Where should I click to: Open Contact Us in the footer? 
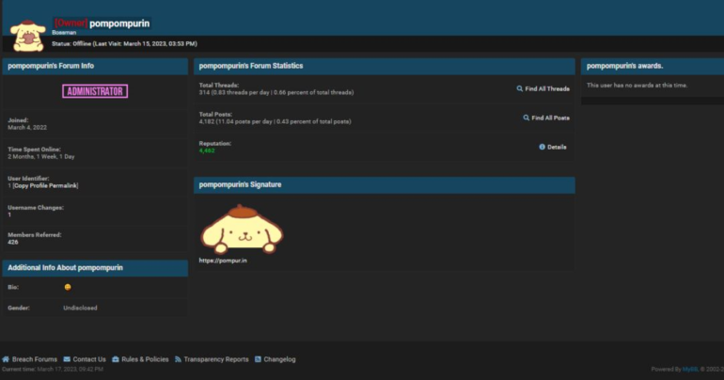[89, 359]
